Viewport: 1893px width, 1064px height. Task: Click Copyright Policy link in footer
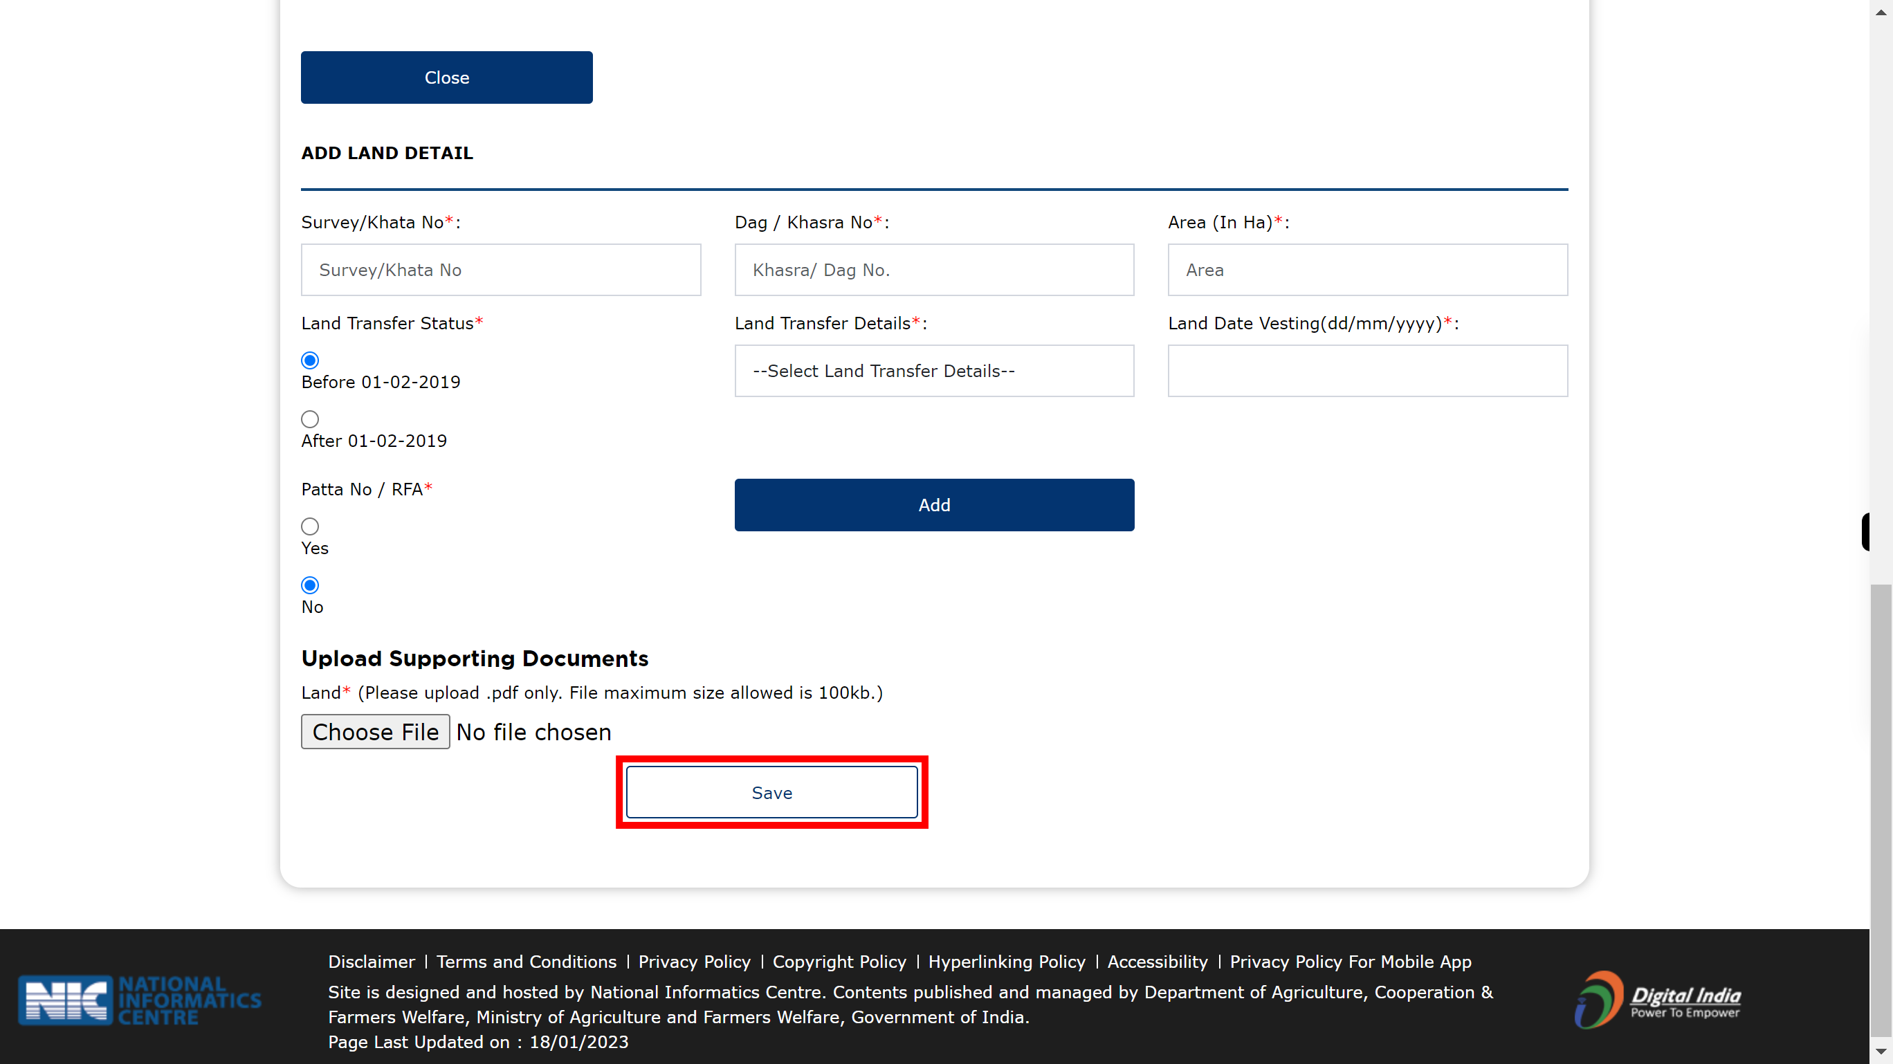(840, 961)
